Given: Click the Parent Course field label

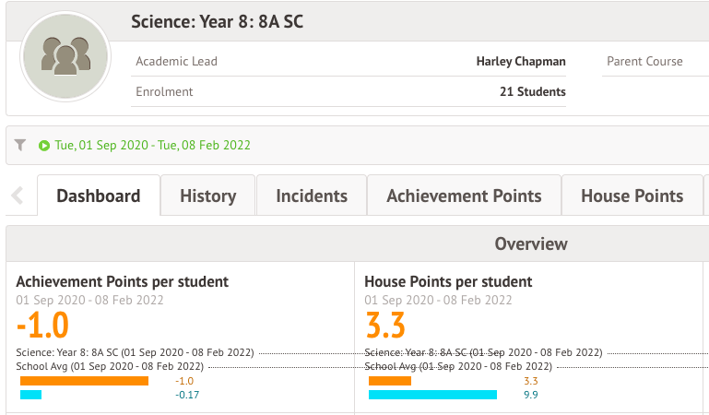Looking at the screenshot, I should click(x=644, y=62).
